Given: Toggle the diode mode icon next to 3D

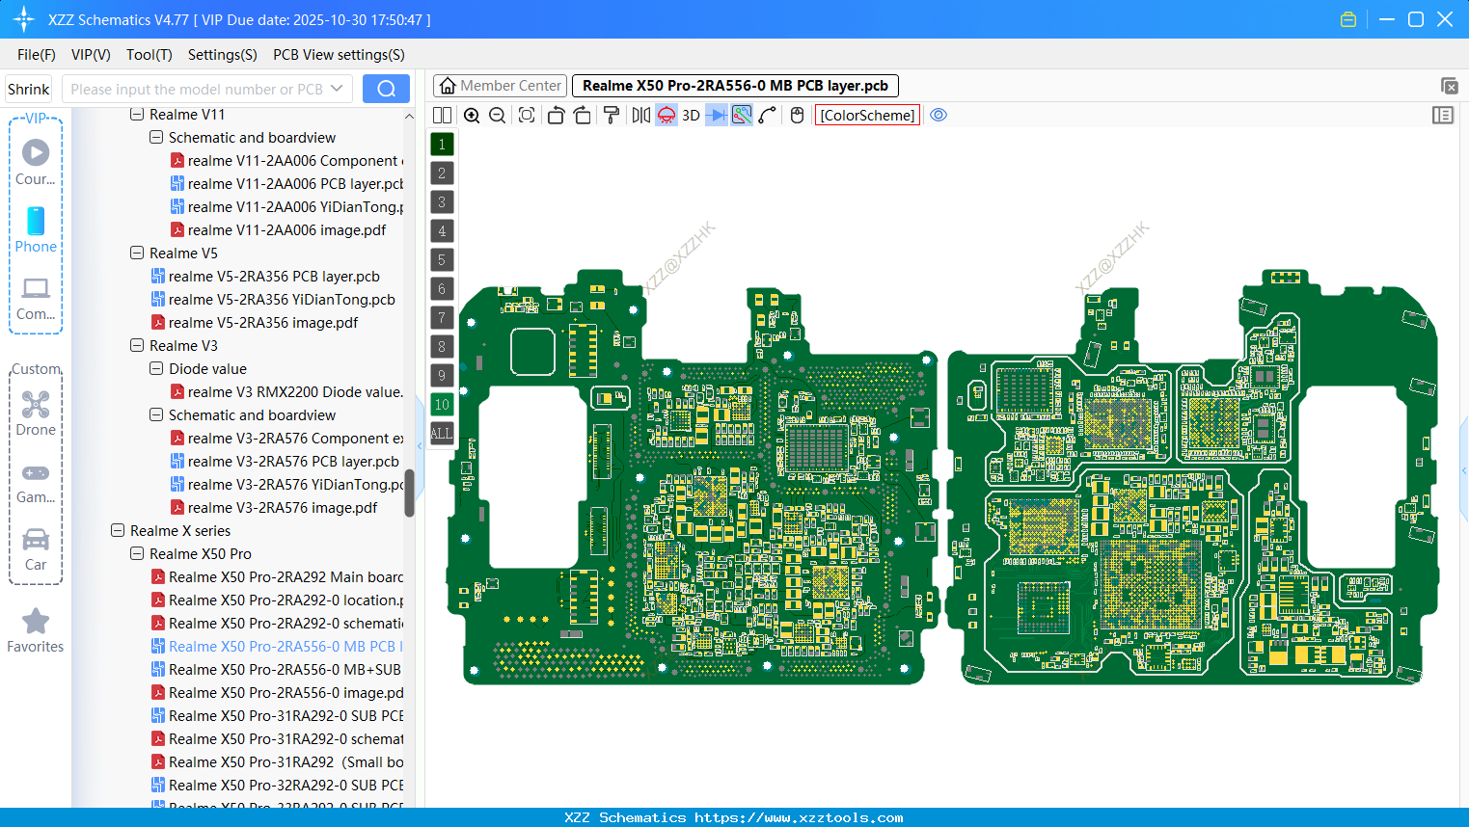Looking at the screenshot, I should tap(716, 115).
